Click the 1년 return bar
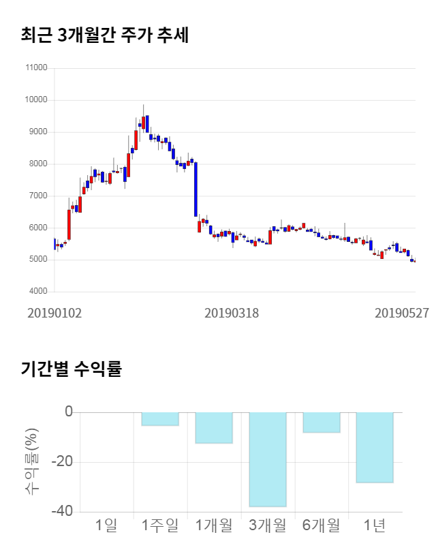 click(x=375, y=447)
